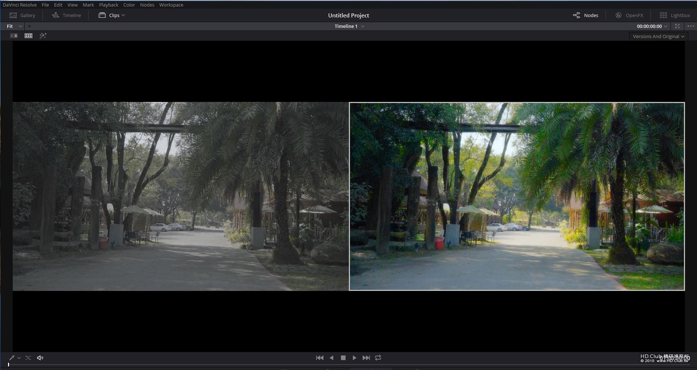This screenshot has width=697, height=370.
Task: Open the Edit menu
Action: click(x=58, y=5)
